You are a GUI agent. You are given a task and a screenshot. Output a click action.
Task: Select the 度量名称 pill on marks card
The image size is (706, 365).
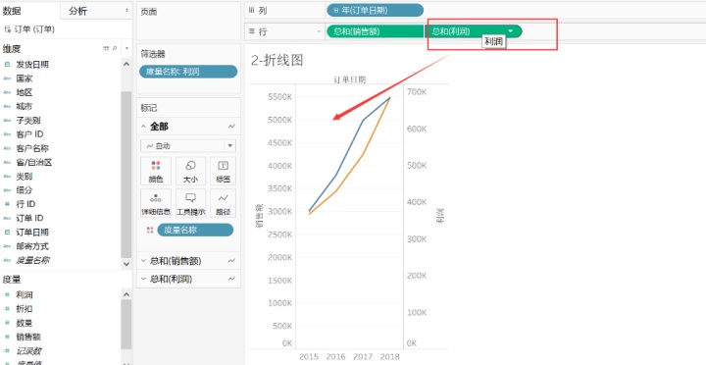point(195,230)
